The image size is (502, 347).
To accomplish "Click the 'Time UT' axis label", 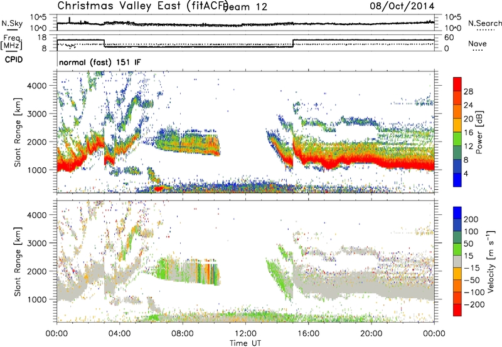I will pos(245,343).
